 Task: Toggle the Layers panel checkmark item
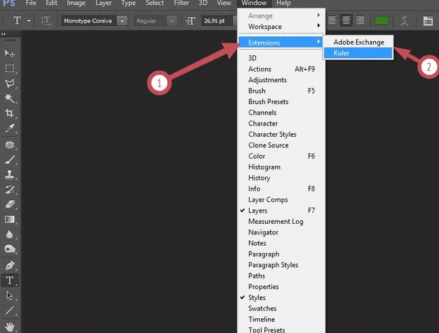281,210
